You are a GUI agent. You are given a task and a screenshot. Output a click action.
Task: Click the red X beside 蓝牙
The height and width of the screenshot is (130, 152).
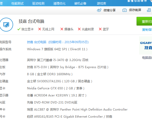click(x=100, y=29)
